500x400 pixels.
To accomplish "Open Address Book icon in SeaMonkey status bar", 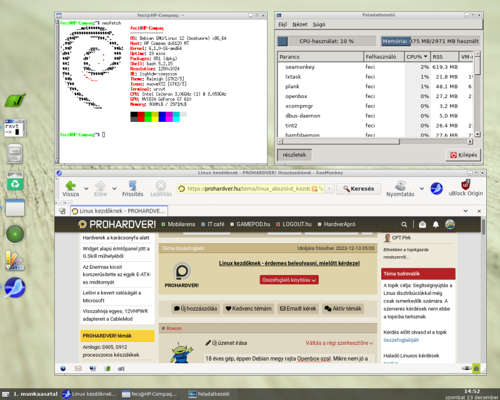I will point(107,368).
